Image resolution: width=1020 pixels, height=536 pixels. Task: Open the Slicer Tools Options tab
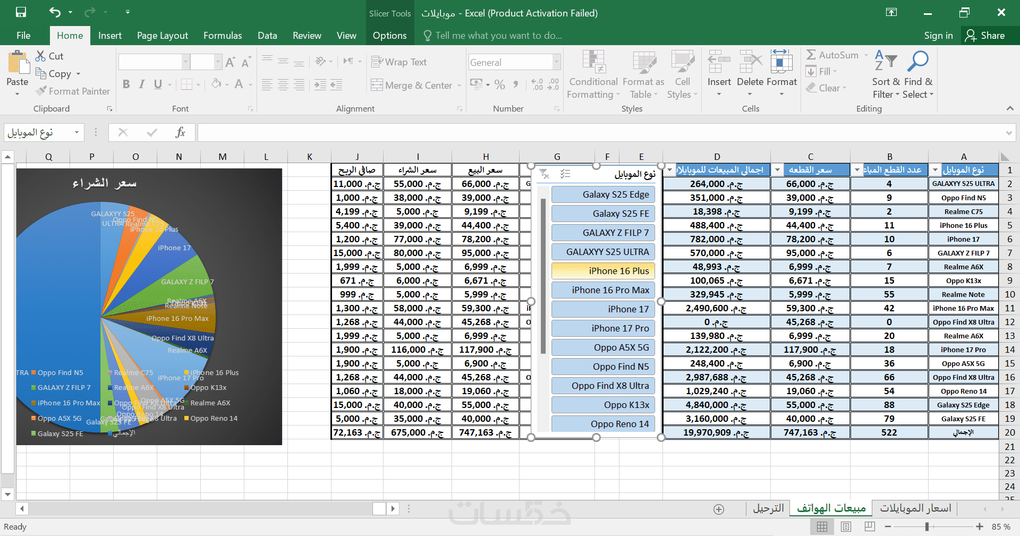click(x=389, y=36)
